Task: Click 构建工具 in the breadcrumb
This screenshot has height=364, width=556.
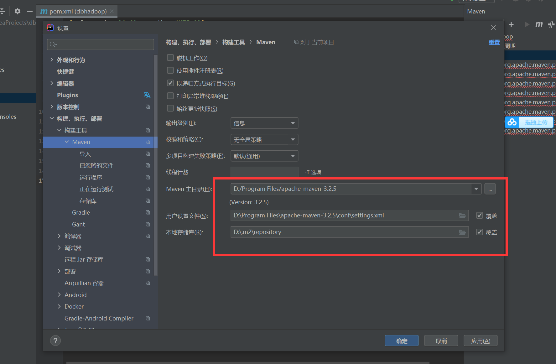Action: pos(234,42)
